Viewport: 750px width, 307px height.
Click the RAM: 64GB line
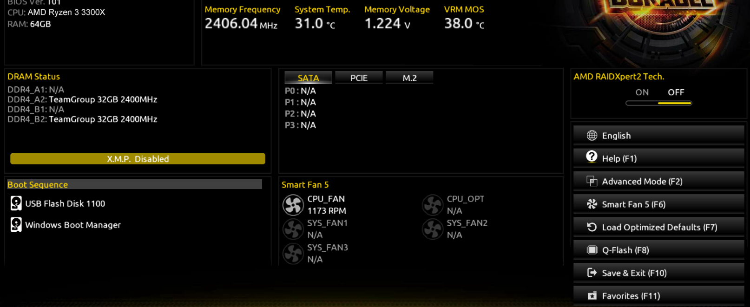(x=29, y=24)
